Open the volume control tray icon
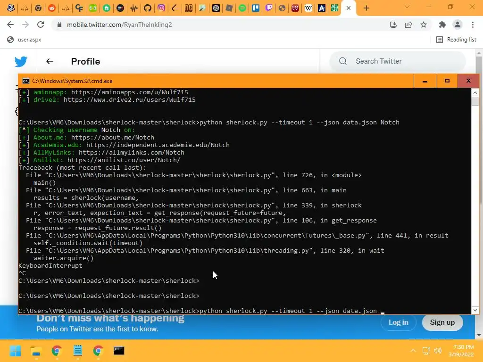483x362 pixels. 437,351
